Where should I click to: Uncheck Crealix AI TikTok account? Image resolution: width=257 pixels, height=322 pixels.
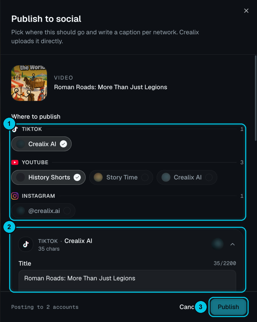(41, 144)
